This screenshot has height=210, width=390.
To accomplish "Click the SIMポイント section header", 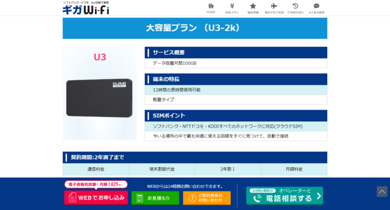I will click(x=236, y=115).
